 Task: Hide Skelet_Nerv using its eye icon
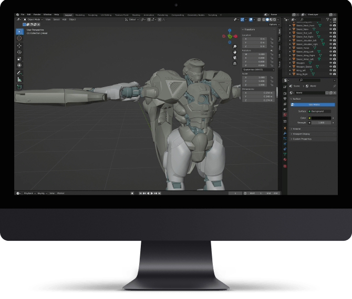[x=331, y=29]
